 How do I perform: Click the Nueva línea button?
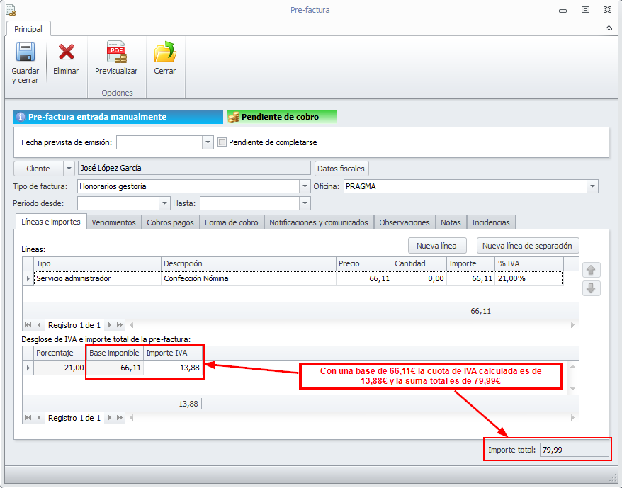437,246
